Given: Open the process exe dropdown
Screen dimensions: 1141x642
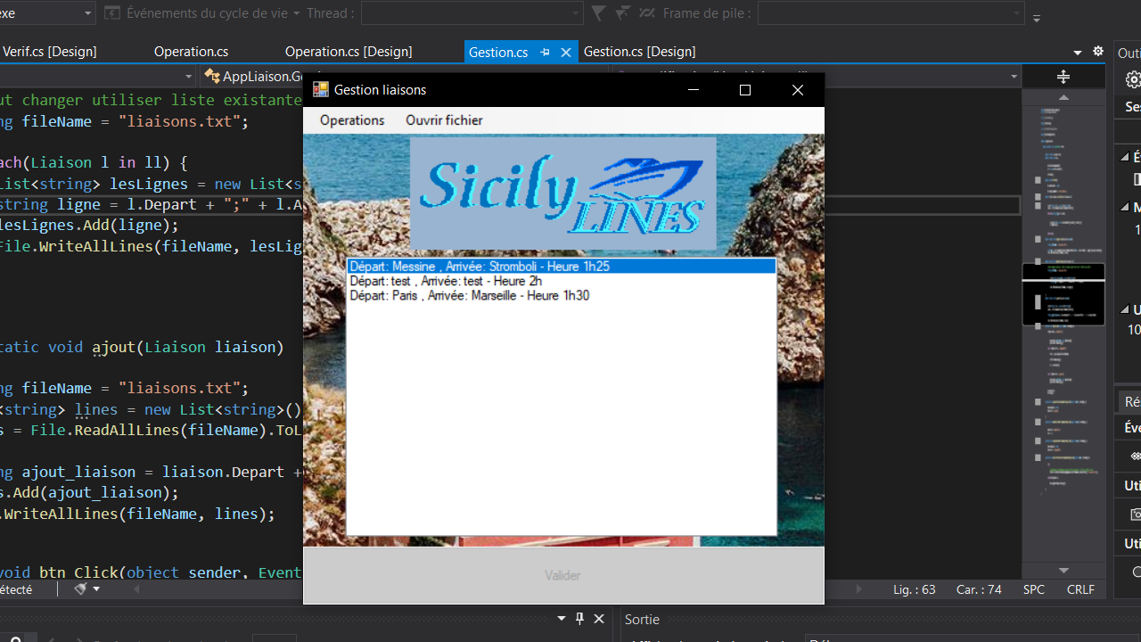Looking at the screenshot, I should 88,13.
